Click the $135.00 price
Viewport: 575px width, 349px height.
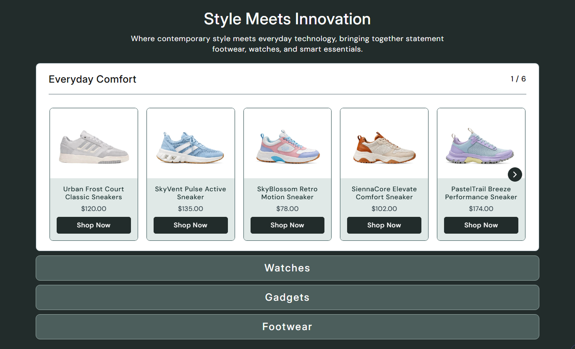[191, 209]
